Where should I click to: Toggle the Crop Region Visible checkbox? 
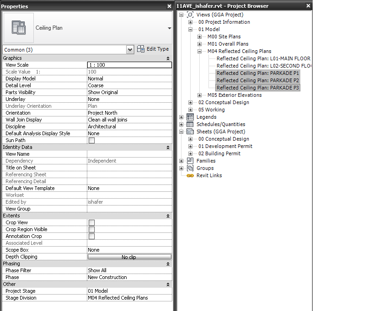tap(91, 229)
